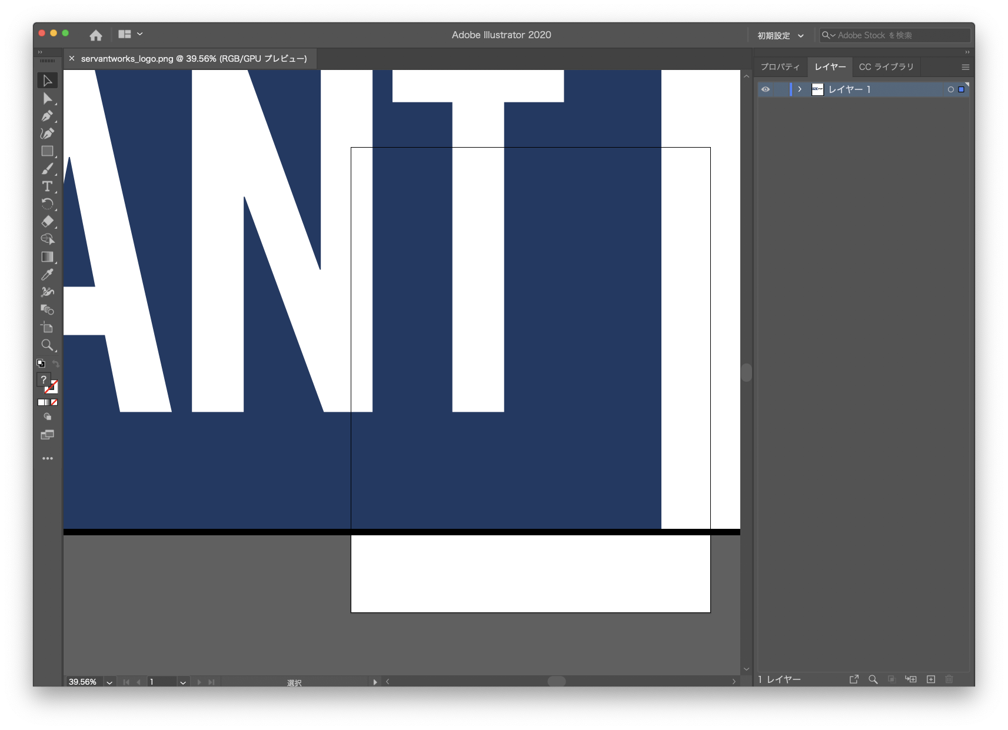Expand レイヤー 1 layer contents
The height and width of the screenshot is (730, 1008).
pyautogui.click(x=800, y=89)
